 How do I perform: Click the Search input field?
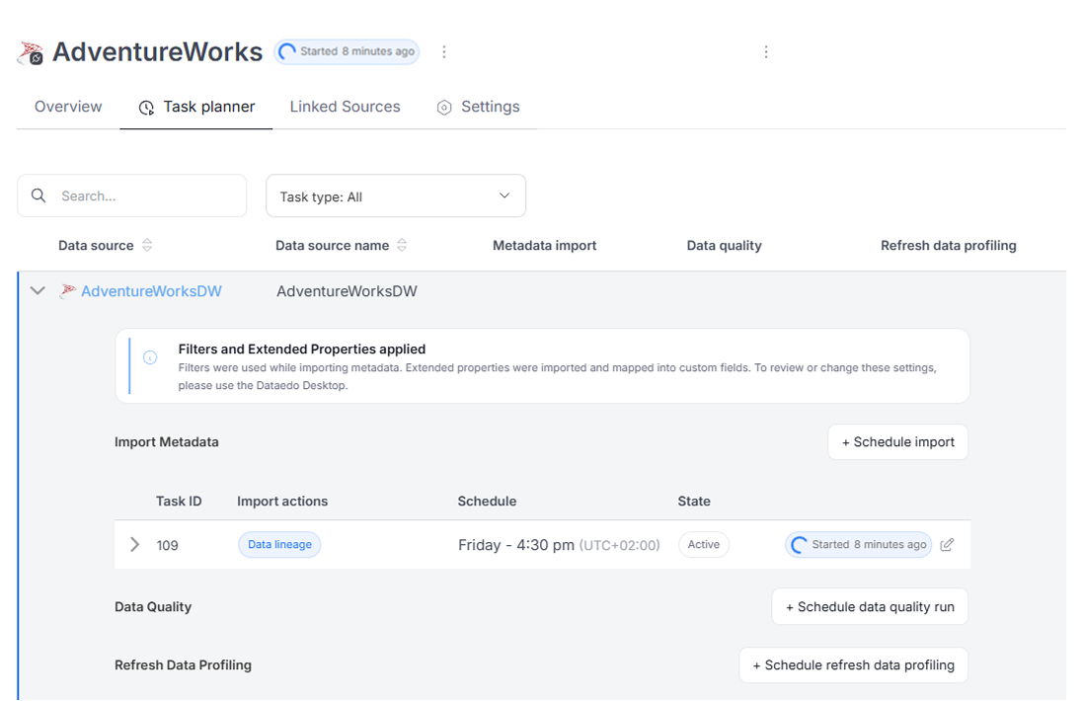pos(132,196)
